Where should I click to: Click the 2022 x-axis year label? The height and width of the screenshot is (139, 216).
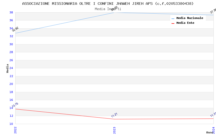point(15,130)
